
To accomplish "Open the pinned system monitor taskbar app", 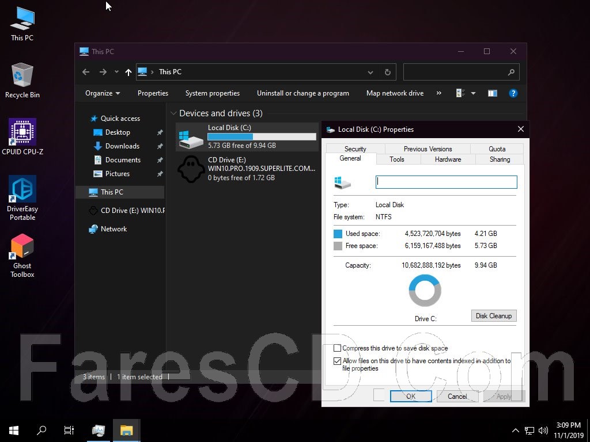I will tap(99, 430).
